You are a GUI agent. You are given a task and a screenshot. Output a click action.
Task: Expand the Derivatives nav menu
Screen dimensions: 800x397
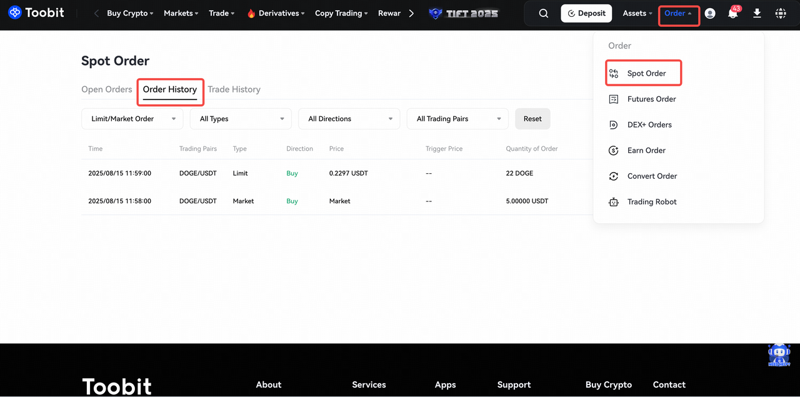click(276, 13)
